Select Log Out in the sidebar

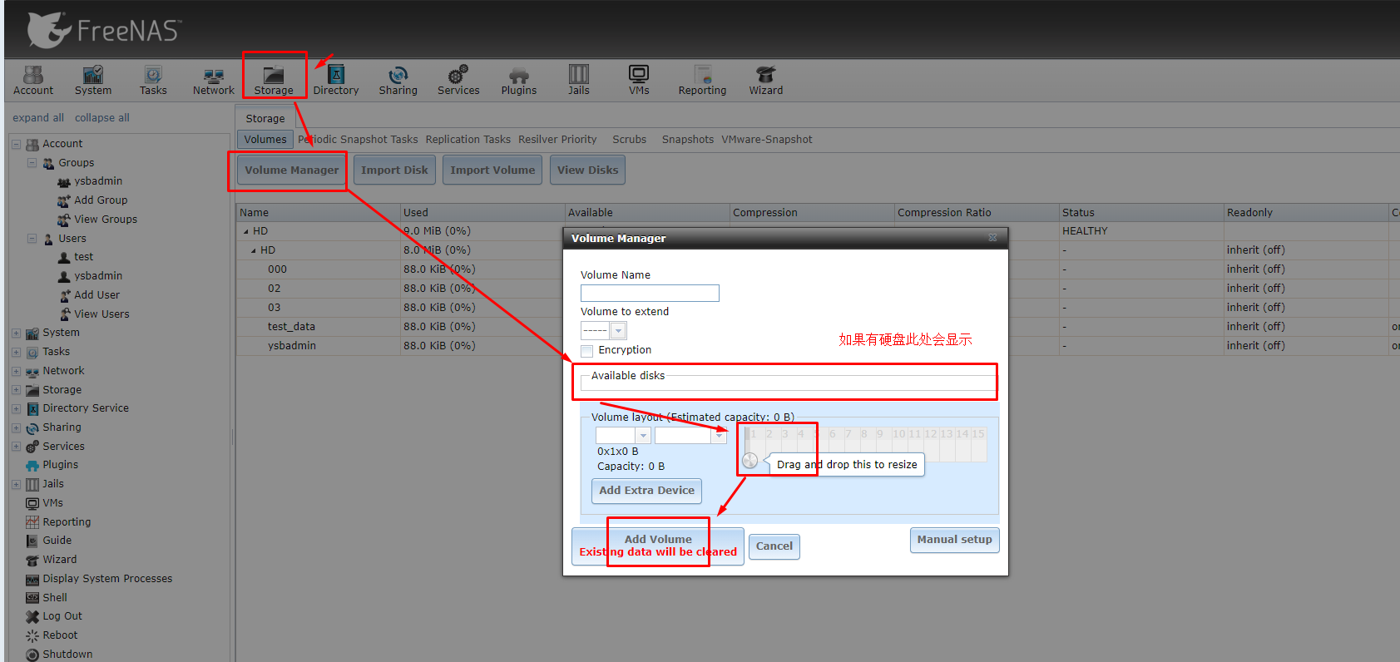[62, 616]
